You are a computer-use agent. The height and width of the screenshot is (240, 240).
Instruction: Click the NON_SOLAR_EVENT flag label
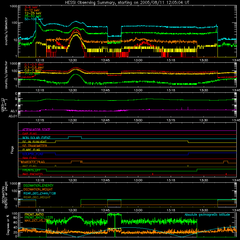36,138
